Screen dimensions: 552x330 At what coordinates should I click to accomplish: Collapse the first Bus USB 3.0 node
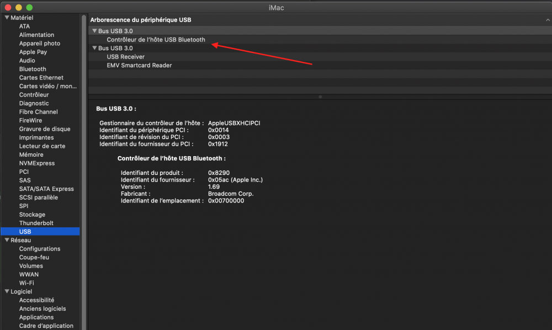coord(95,31)
